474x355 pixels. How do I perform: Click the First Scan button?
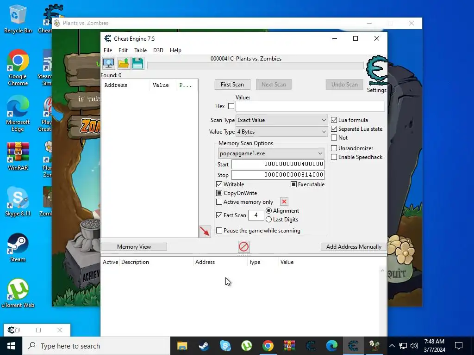(x=232, y=85)
